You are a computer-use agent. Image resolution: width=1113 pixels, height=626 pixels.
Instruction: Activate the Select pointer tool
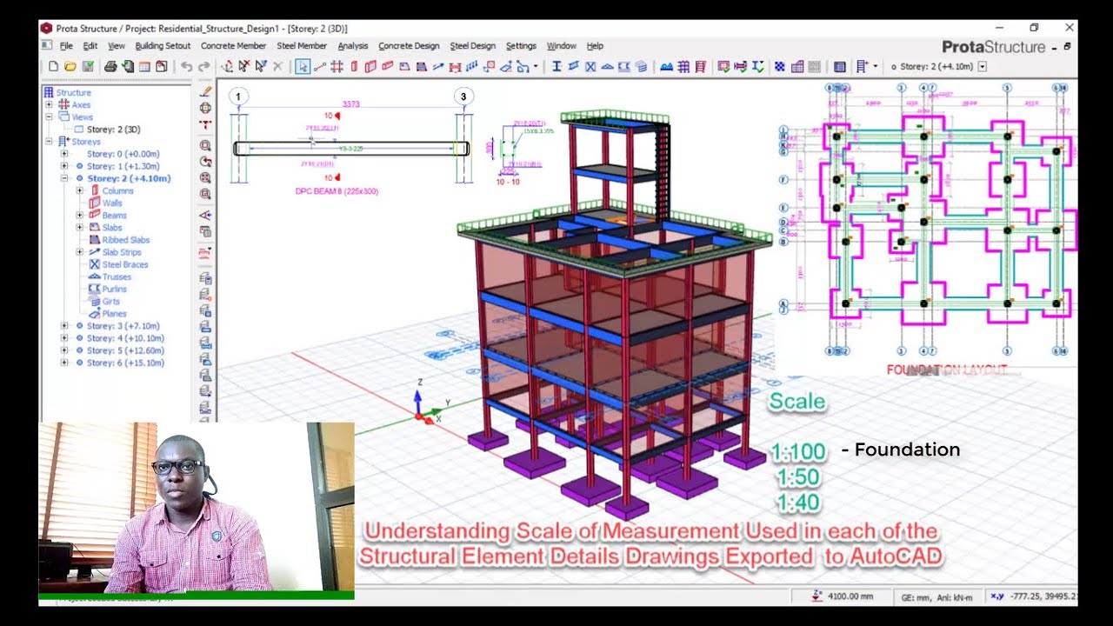[302, 66]
